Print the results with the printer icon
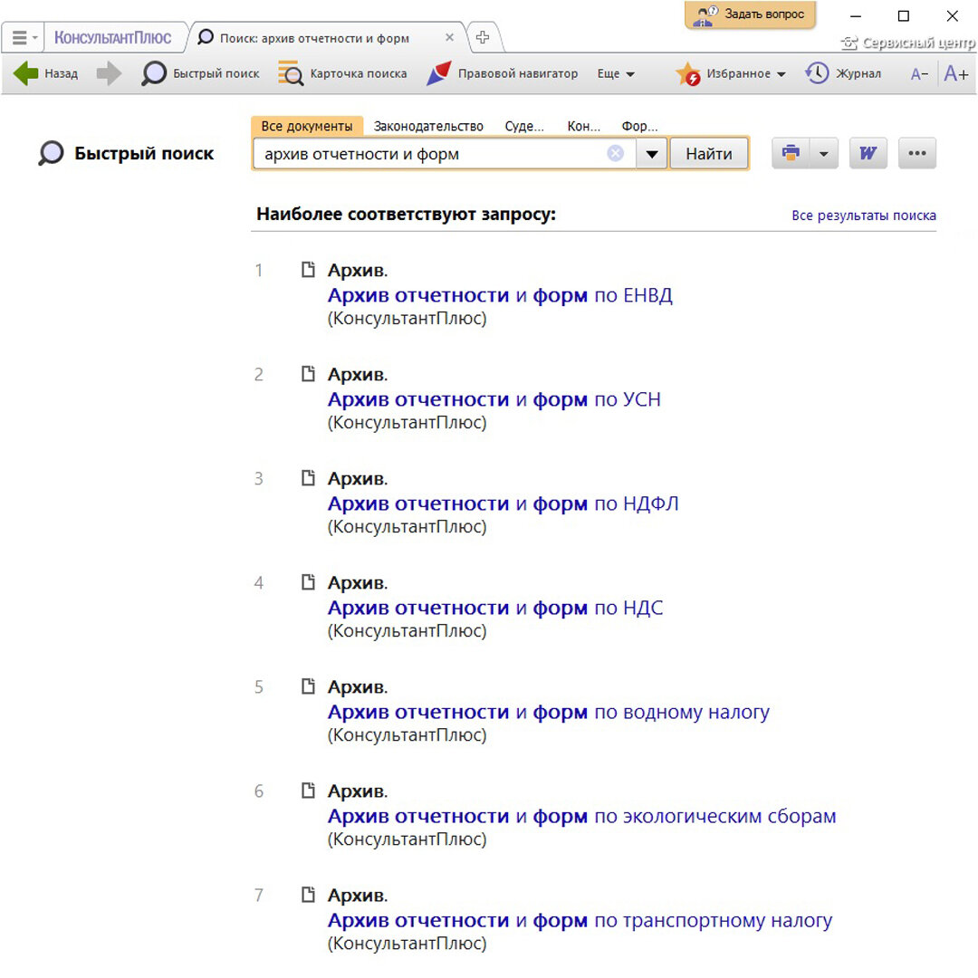 [x=791, y=153]
